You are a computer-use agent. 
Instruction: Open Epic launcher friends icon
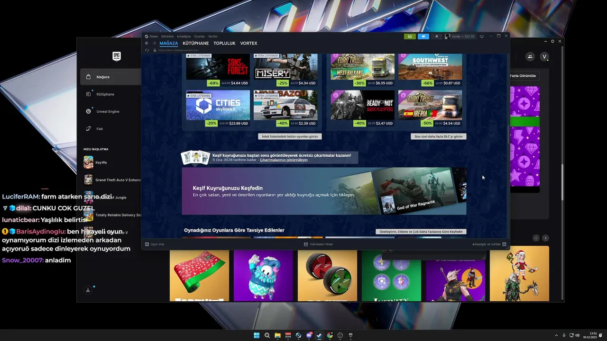[530, 57]
